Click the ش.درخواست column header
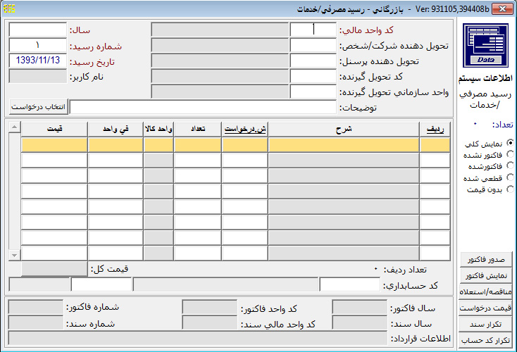Image resolution: width=517 pixels, height=352 pixels. pos(244,129)
